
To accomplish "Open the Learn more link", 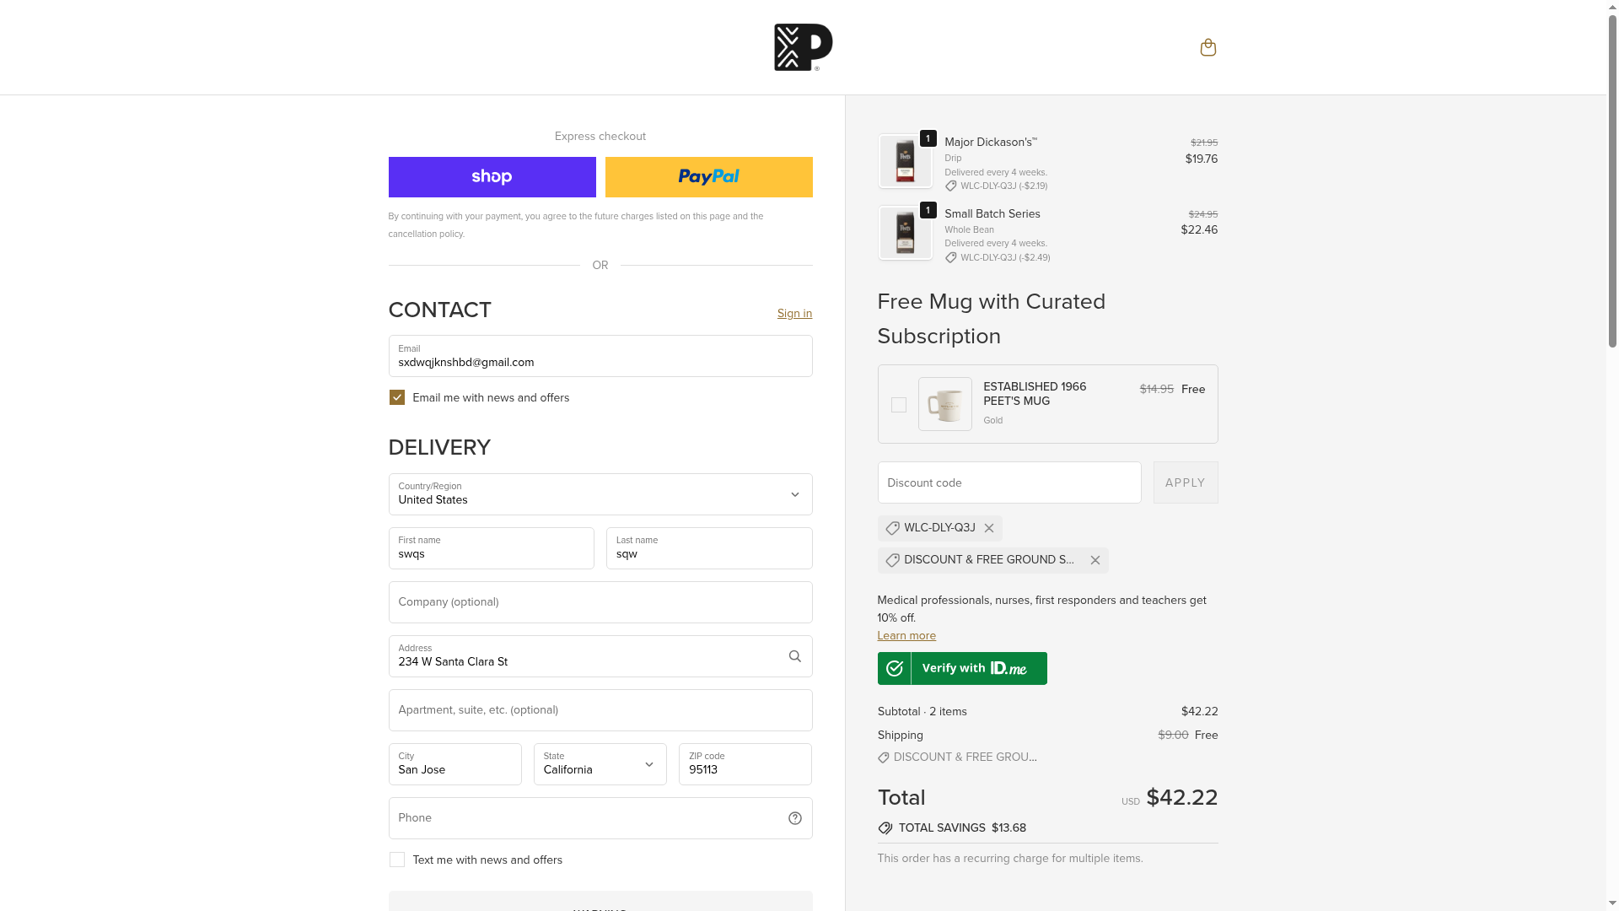I will pos(906,636).
